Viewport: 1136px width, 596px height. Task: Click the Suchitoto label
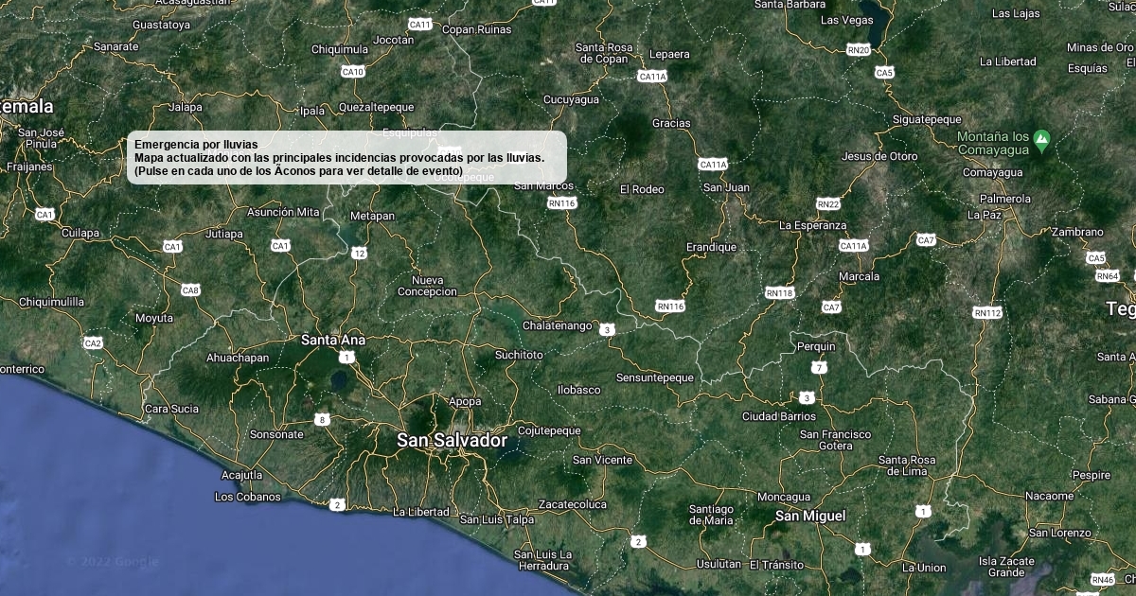(520, 355)
